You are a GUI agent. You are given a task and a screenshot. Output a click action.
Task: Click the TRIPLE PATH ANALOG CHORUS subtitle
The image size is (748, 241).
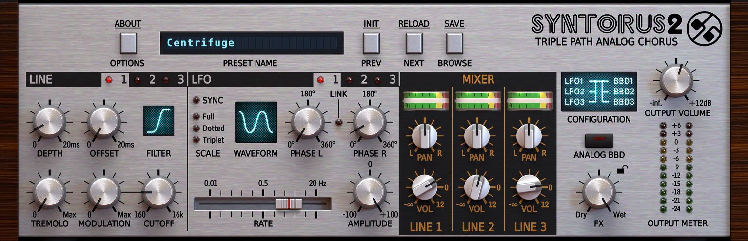[607, 42]
